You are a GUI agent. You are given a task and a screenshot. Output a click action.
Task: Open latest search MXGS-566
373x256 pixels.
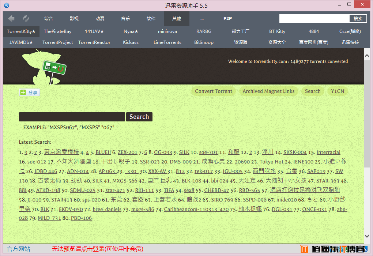125,181
